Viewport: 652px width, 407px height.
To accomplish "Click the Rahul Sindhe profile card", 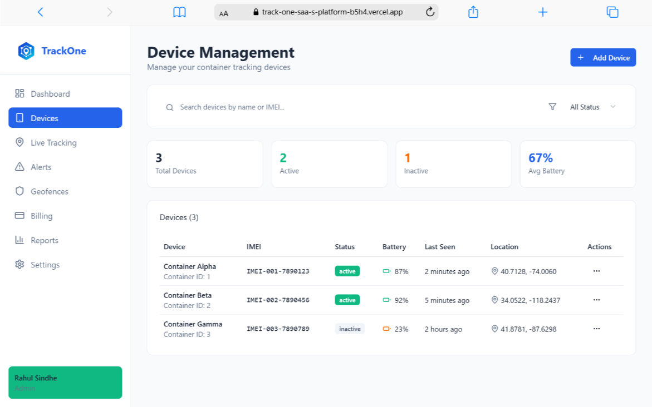I will (x=65, y=383).
